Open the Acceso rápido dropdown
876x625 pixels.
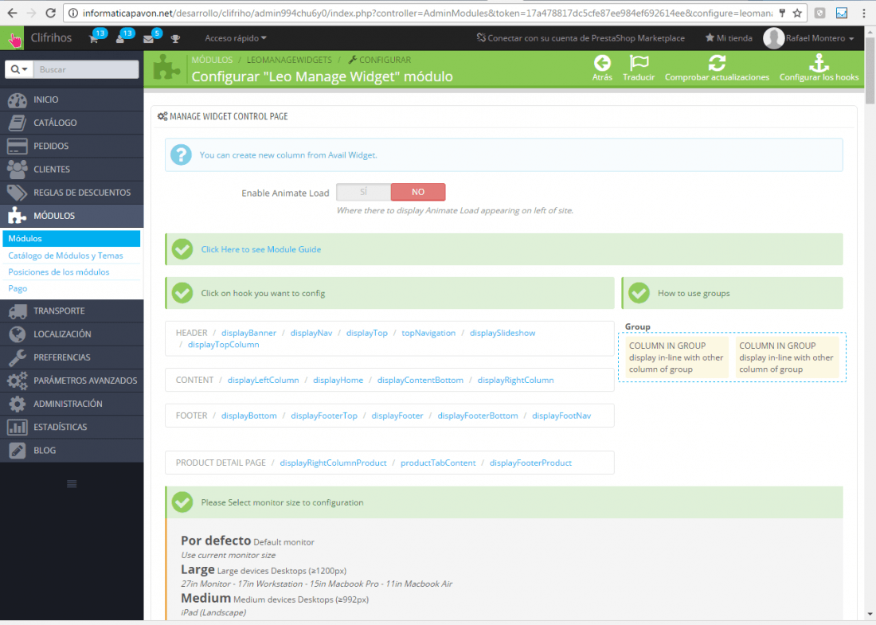[x=235, y=38]
